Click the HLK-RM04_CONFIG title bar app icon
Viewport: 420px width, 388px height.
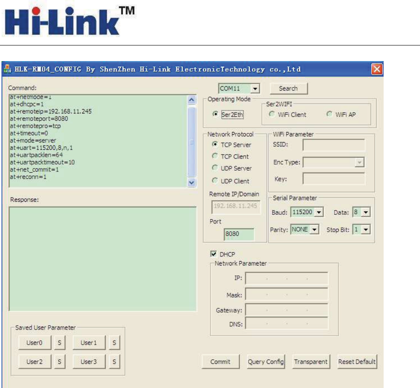7,69
